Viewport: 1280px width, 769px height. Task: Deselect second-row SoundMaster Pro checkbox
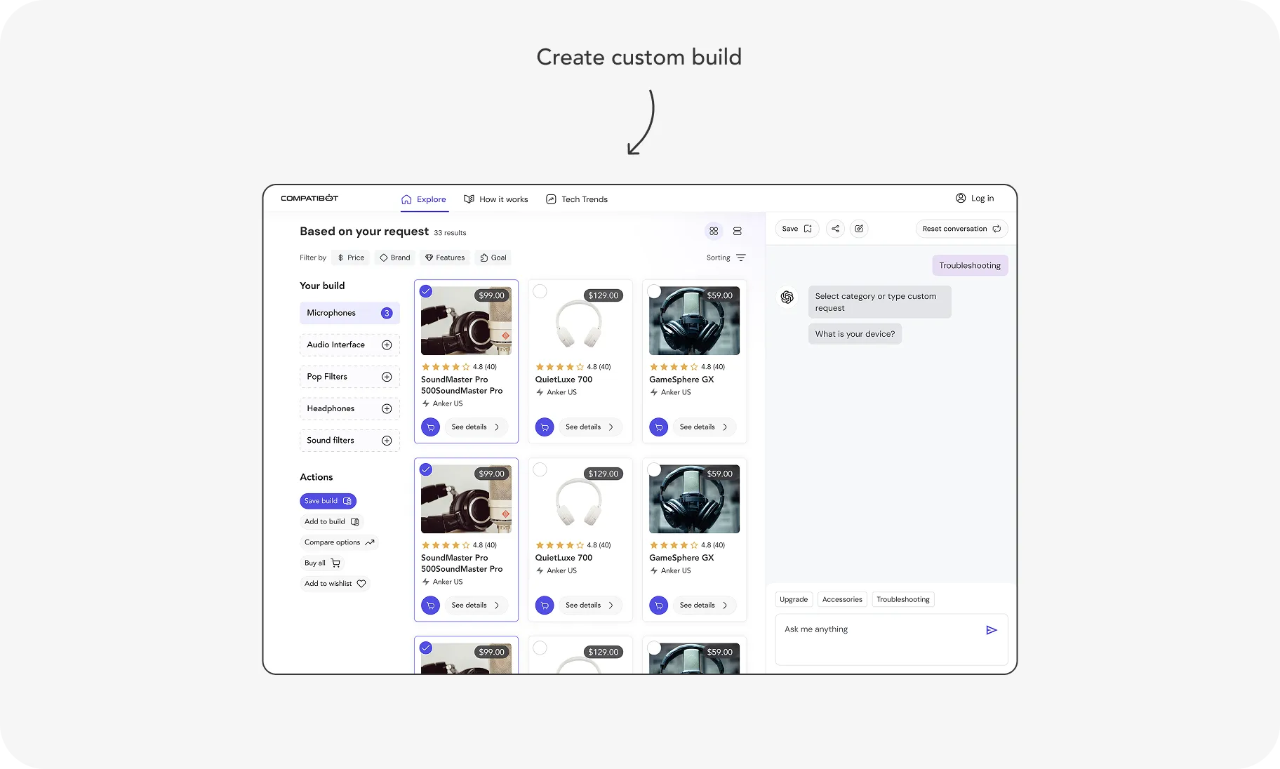(426, 469)
